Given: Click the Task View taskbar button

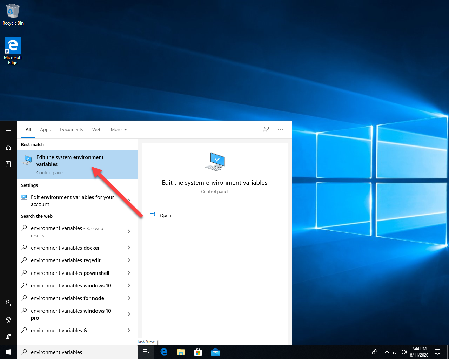Looking at the screenshot, I should (146, 352).
